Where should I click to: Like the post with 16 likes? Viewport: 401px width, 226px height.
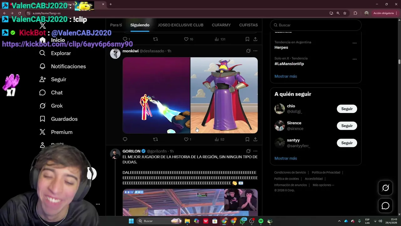[x=188, y=39]
